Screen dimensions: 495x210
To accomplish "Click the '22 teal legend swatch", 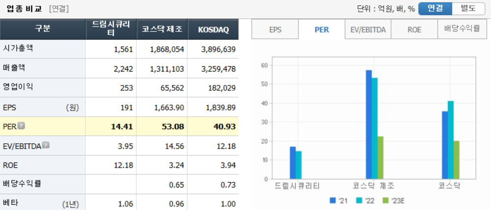I will pos(359,200).
